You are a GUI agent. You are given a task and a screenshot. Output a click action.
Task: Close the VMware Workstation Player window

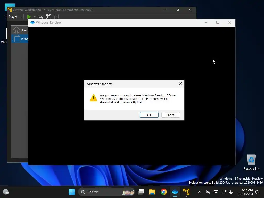point(190,10)
